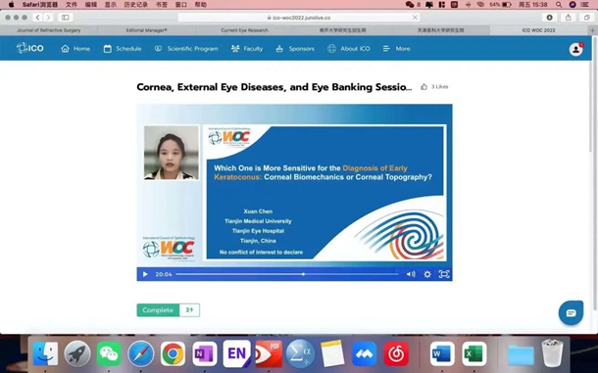Image resolution: width=598 pixels, height=373 pixels.
Task: Like the session with the thumbs-up icon
Action: coord(424,87)
